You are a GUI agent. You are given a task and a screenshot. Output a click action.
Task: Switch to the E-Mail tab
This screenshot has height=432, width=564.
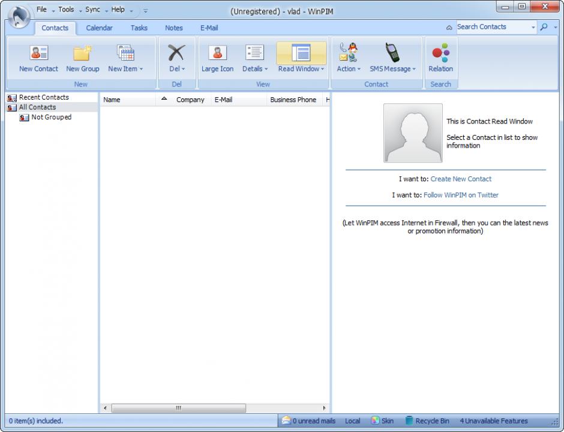(209, 28)
